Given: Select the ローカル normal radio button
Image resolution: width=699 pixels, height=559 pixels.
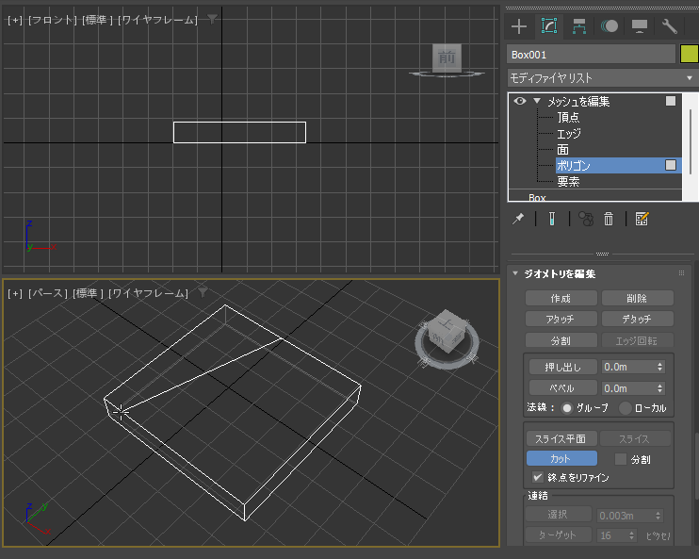Looking at the screenshot, I should click(626, 408).
